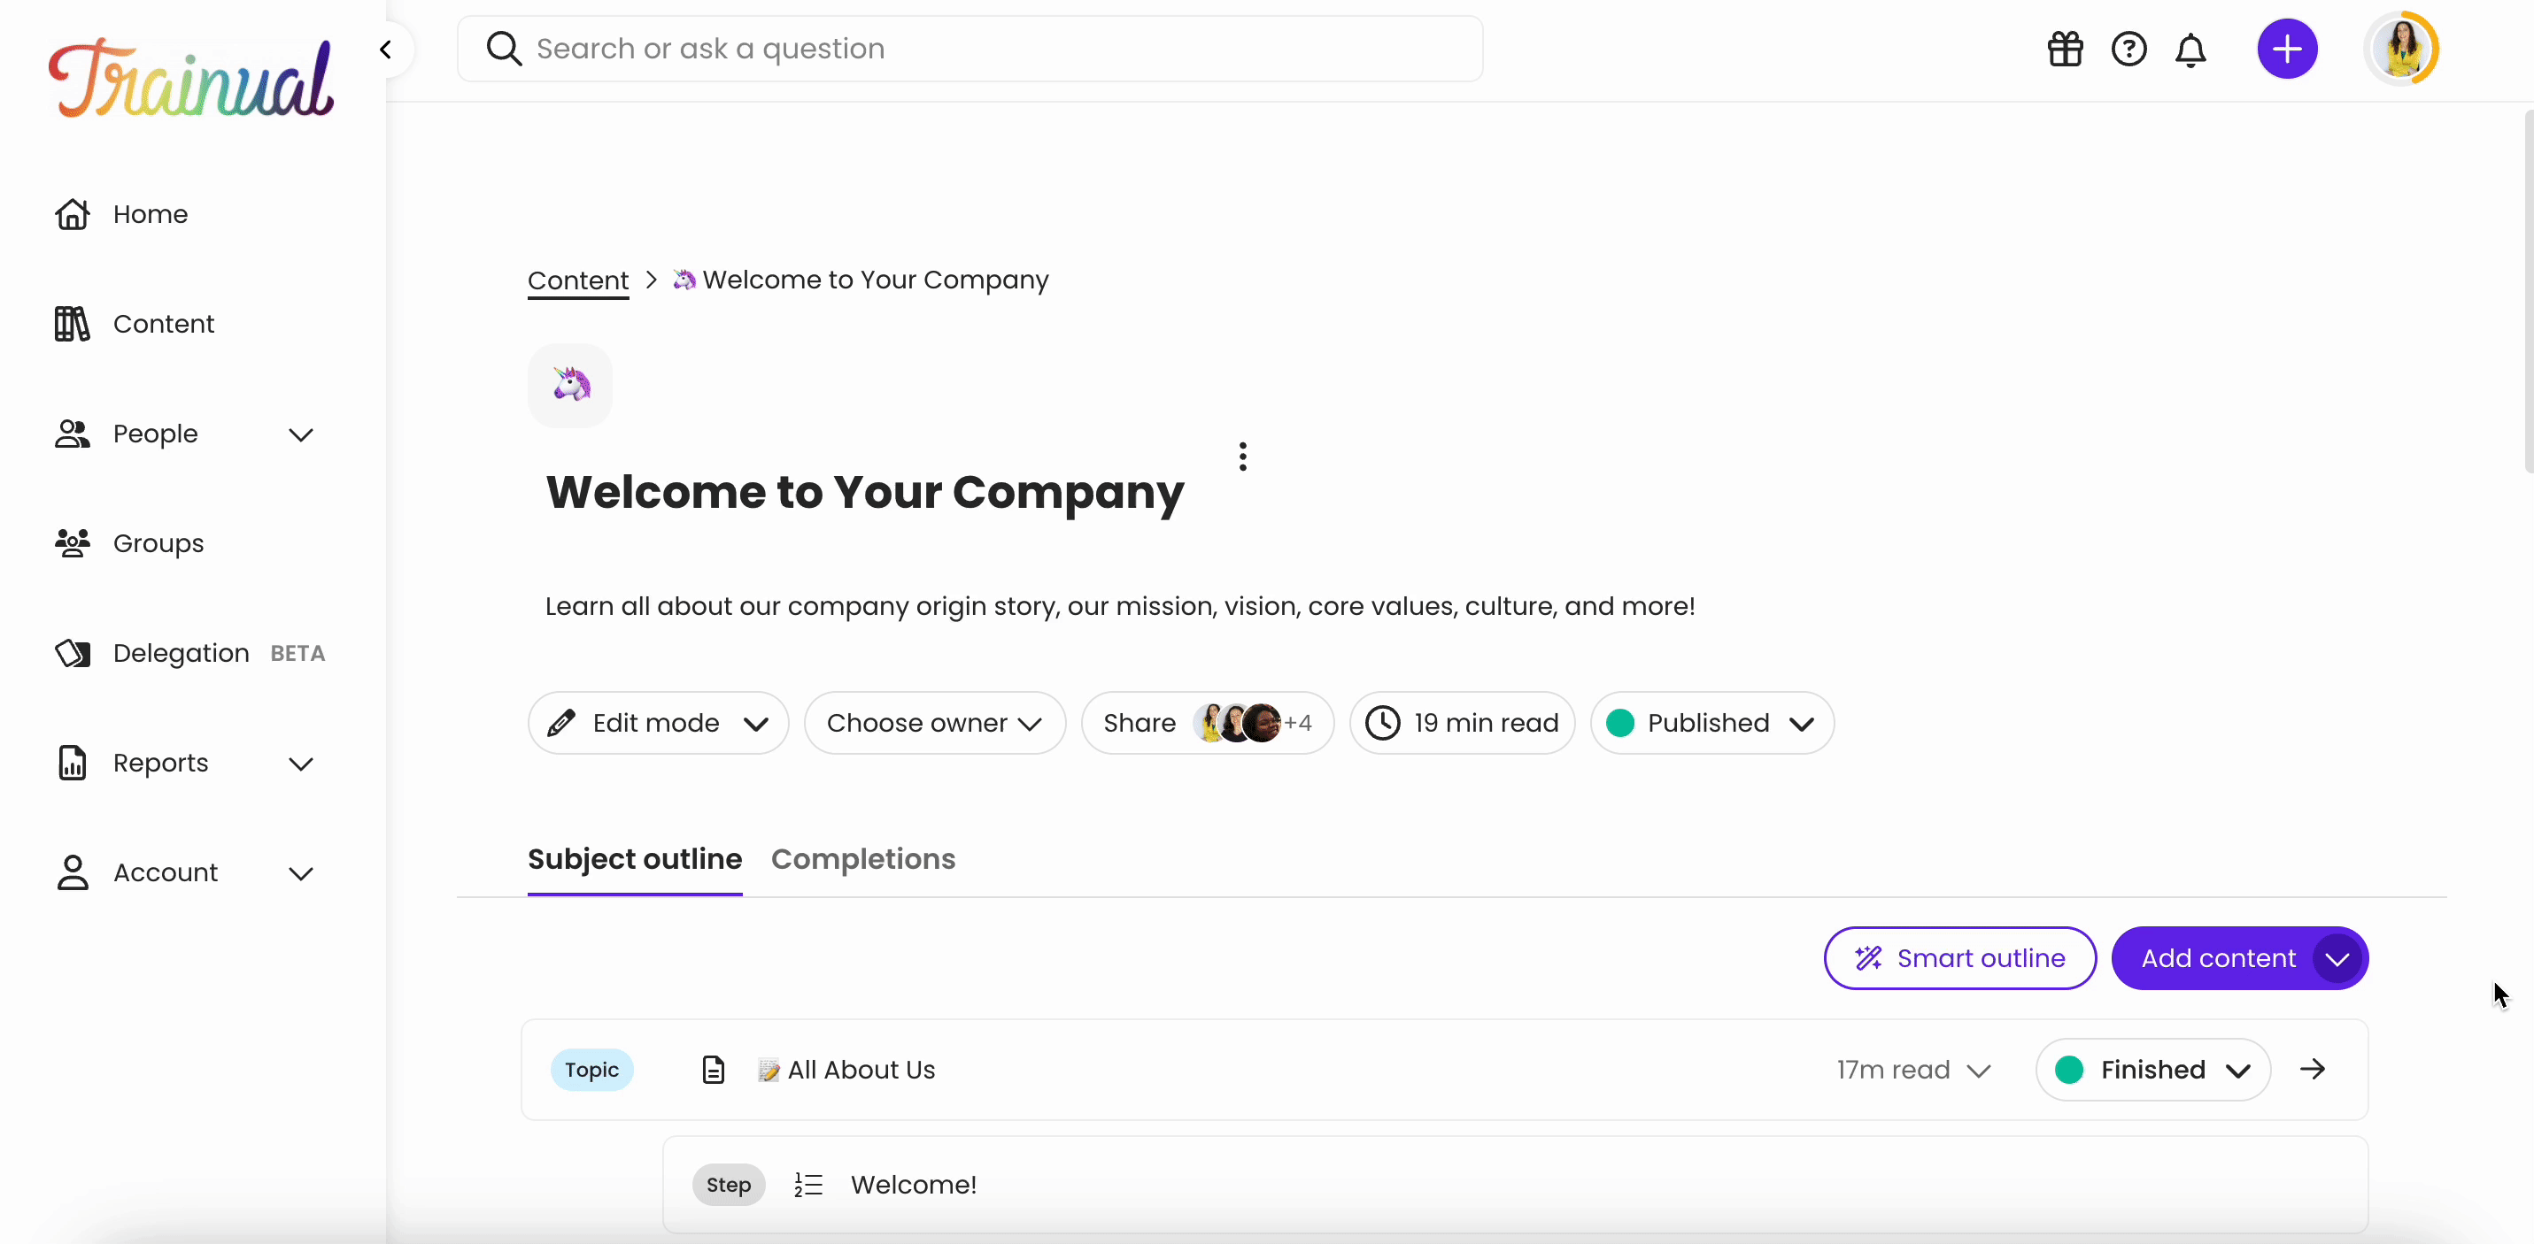Click the help/question mark icon

tap(2128, 49)
